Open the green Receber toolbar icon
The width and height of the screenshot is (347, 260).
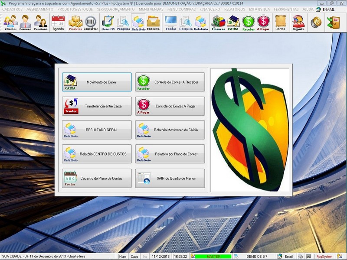[x=249, y=23]
